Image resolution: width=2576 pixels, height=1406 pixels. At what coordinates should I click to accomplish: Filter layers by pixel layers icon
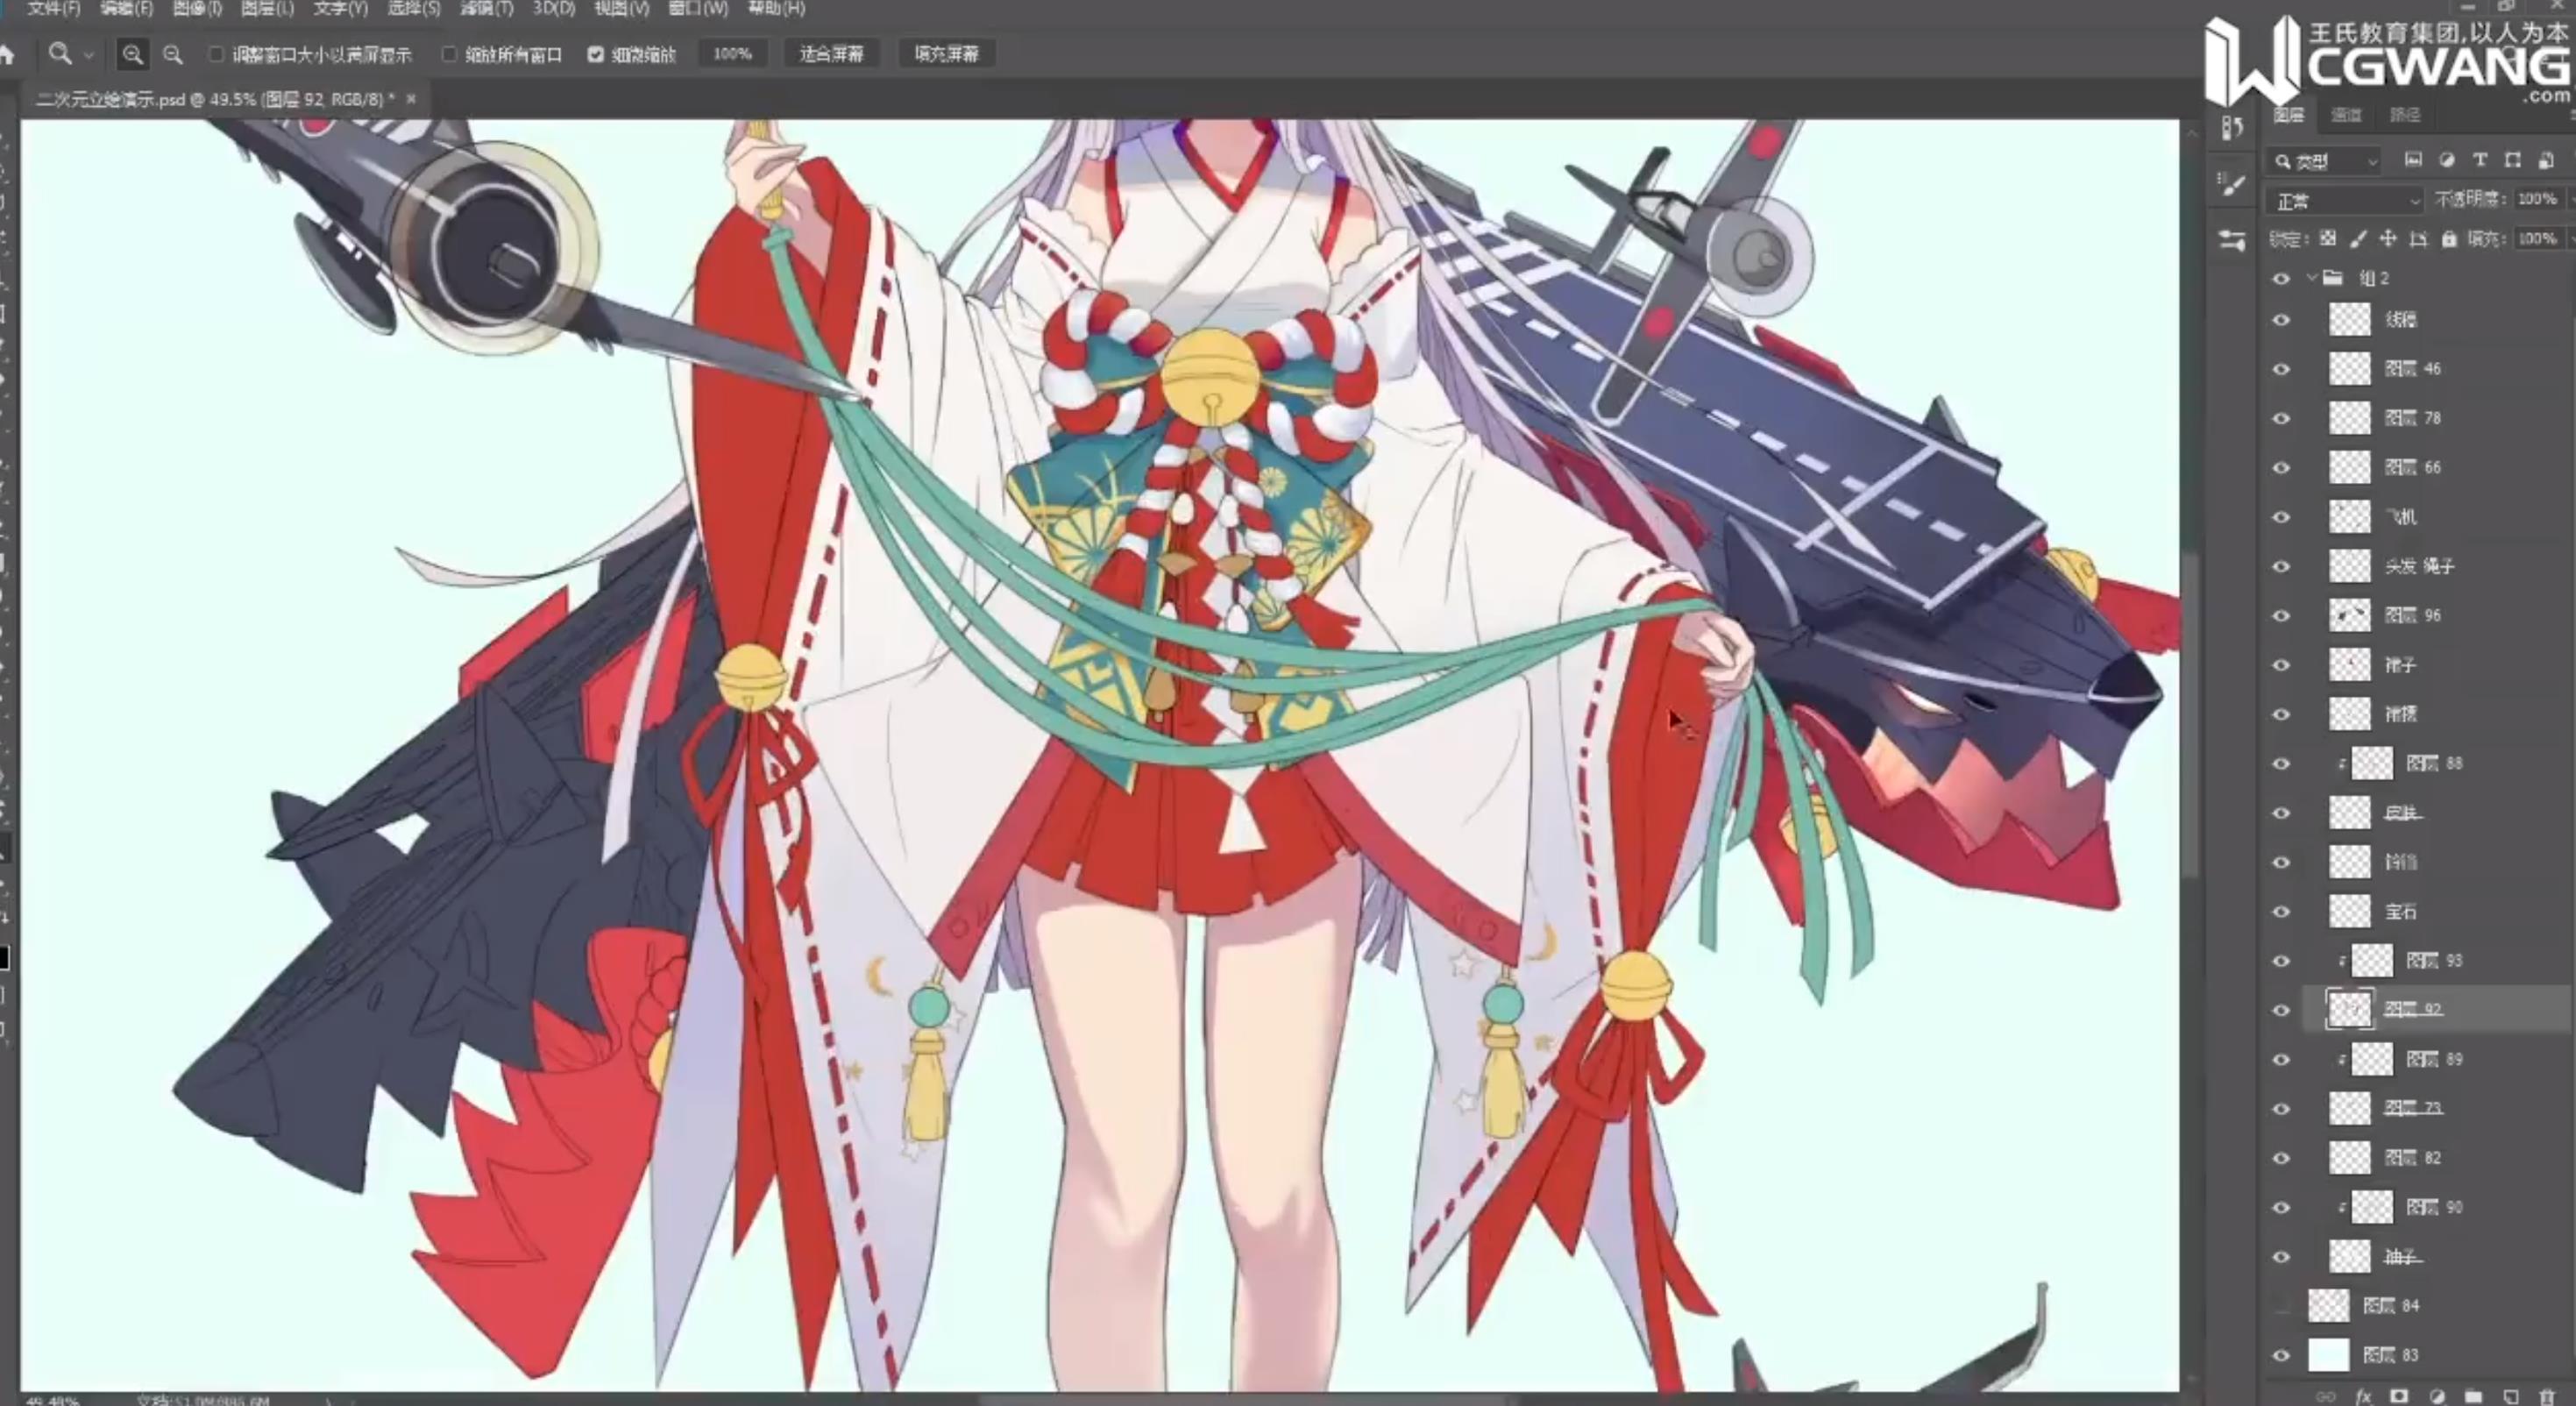[2413, 160]
